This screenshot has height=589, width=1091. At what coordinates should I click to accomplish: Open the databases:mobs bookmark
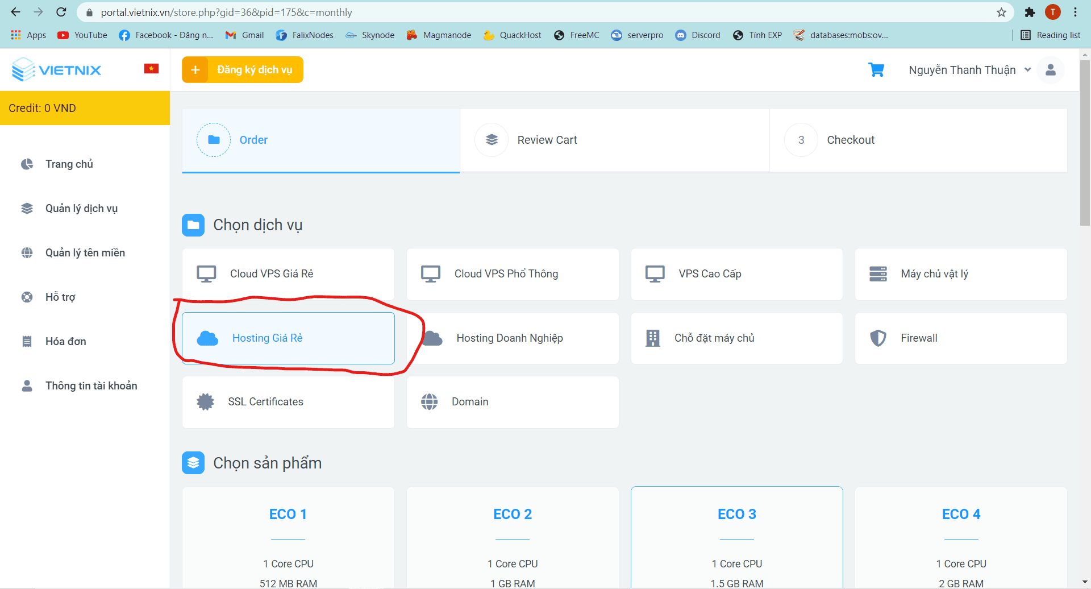[x=841, y=35]
